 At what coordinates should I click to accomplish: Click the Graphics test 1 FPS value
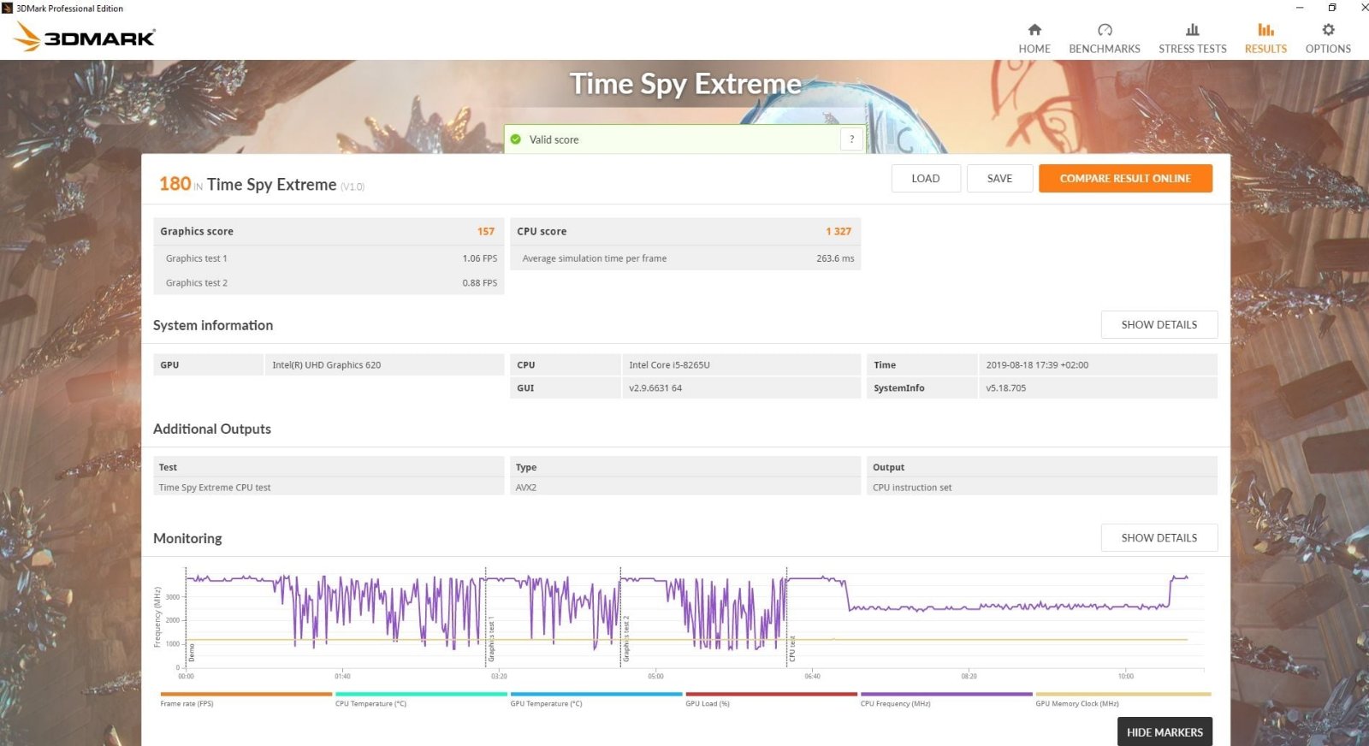point(479,258)
